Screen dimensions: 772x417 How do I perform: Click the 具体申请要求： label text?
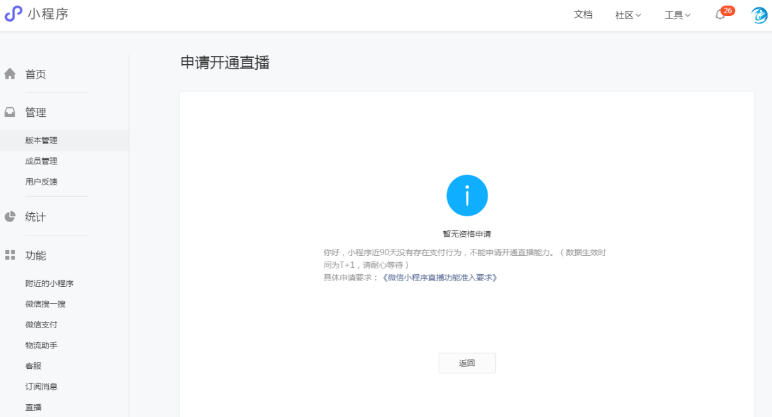point(352,278)
